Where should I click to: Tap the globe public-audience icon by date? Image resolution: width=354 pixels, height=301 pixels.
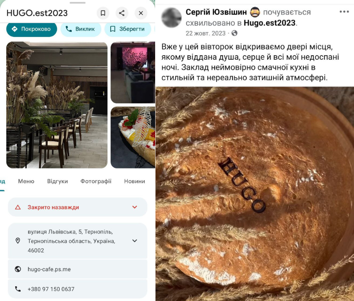[235, 33]
